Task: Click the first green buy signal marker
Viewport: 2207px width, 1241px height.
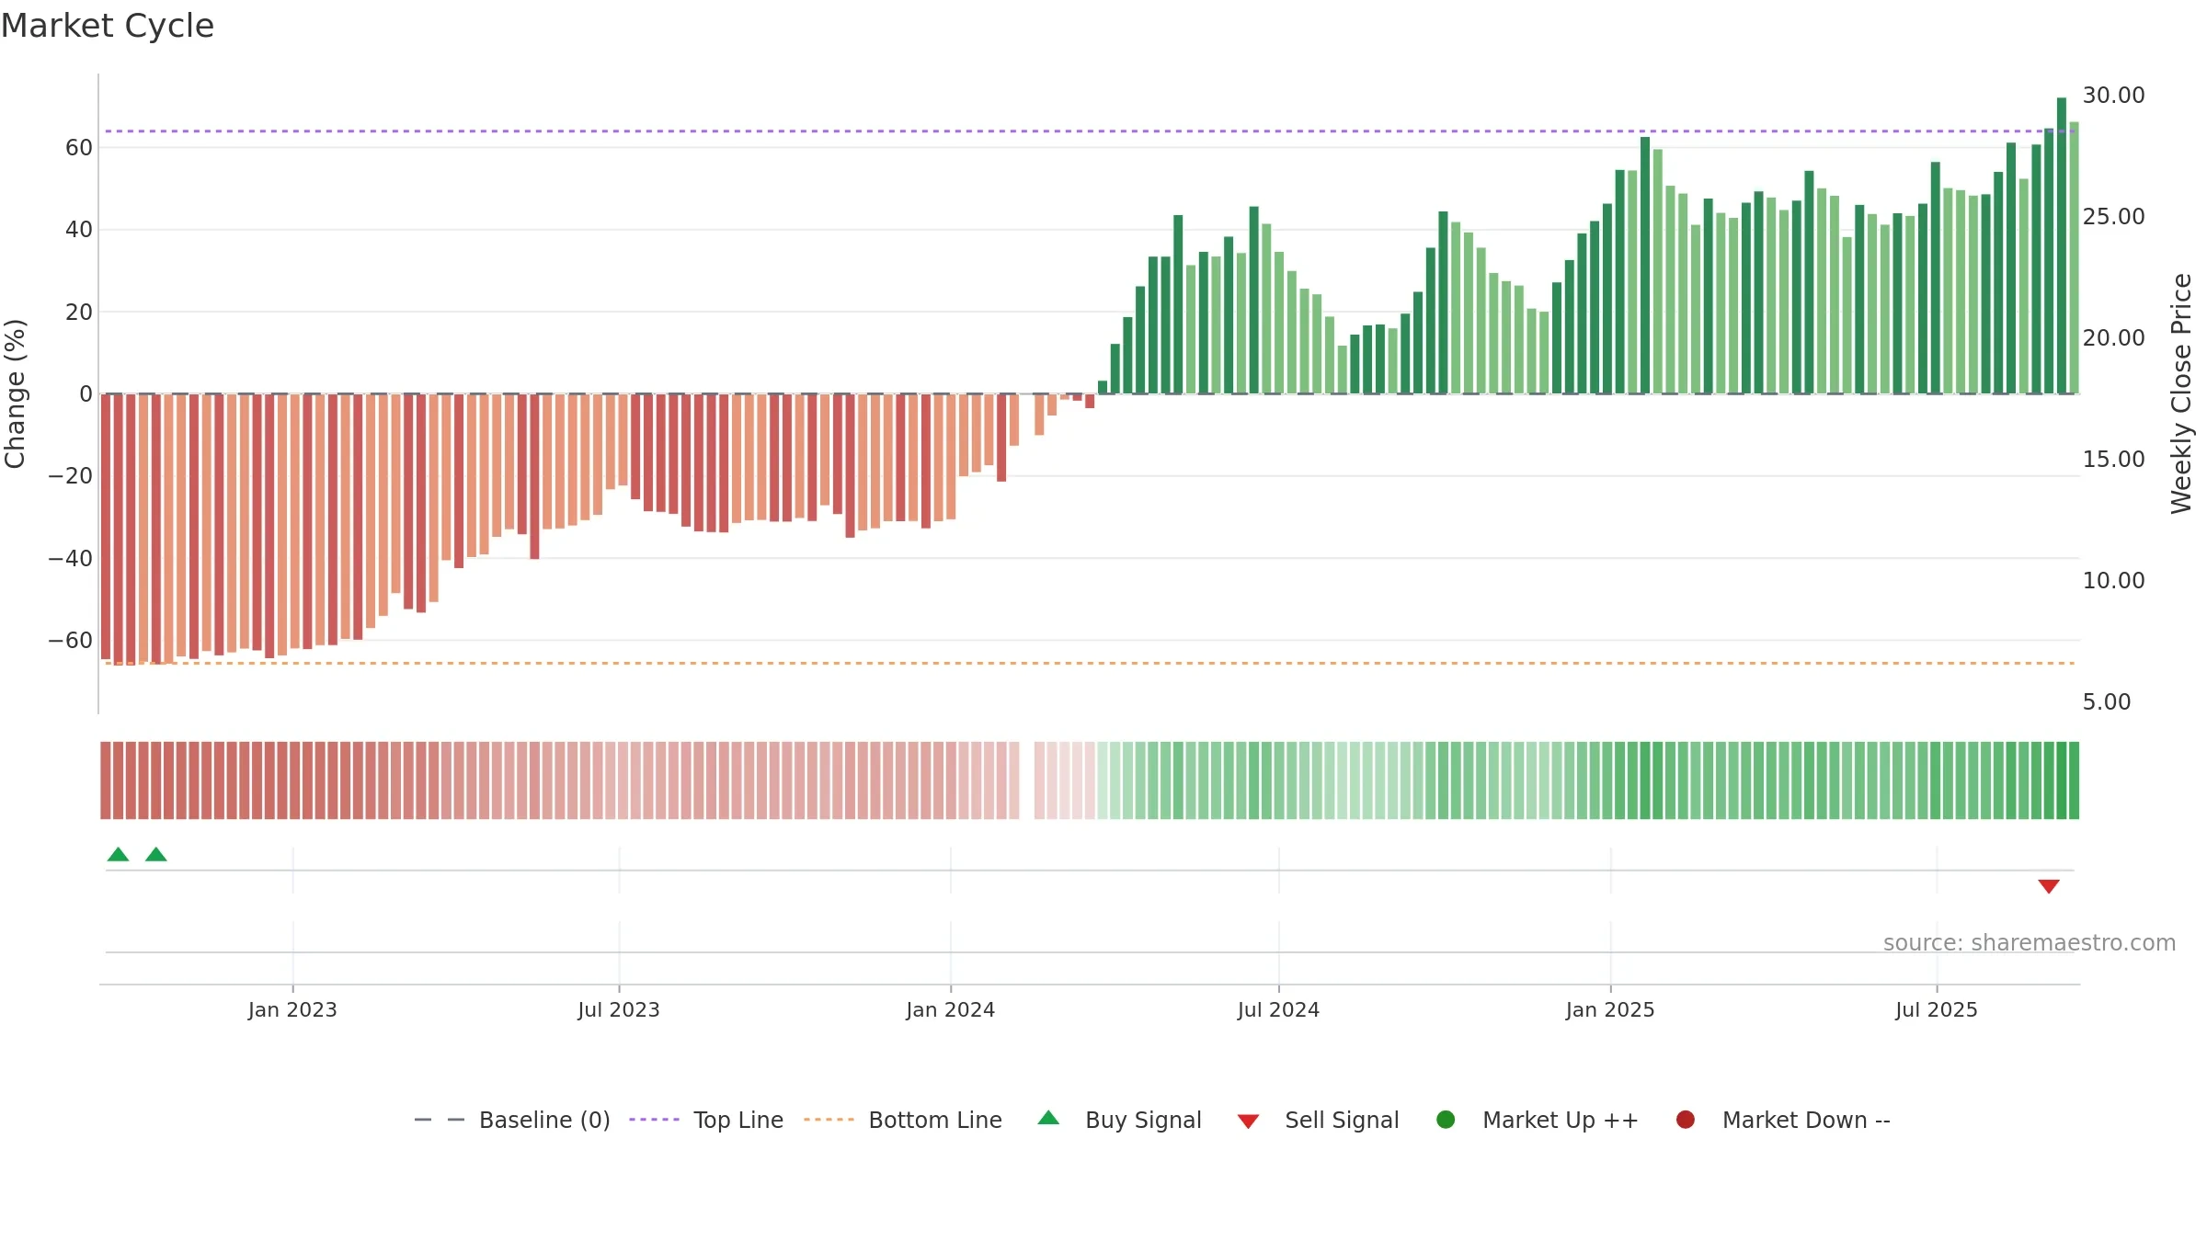Action: pos(118,855)
